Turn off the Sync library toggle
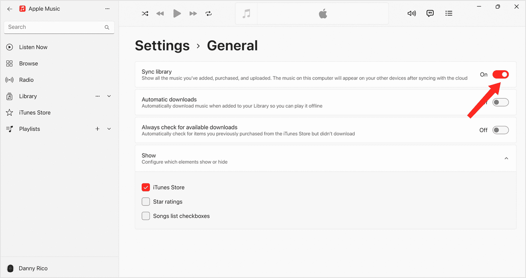The image size is (526, 278). 500,74
